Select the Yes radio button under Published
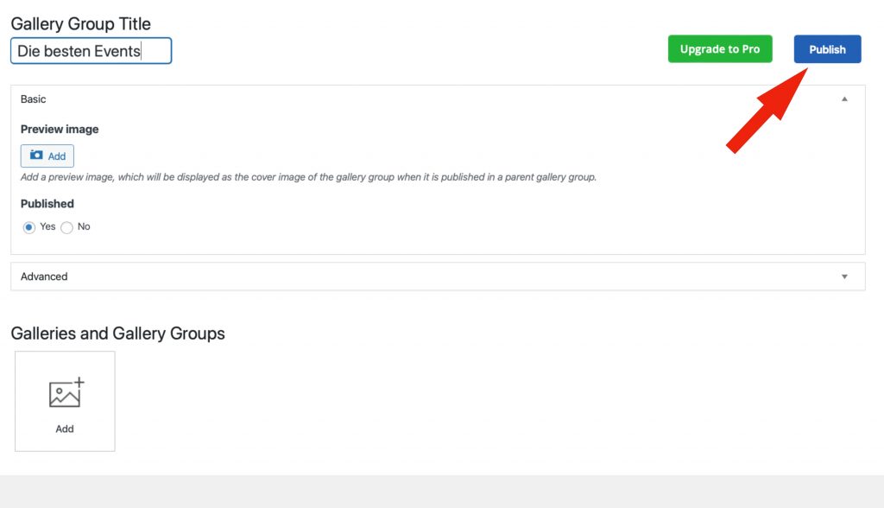884x508 pixels. 28,227
